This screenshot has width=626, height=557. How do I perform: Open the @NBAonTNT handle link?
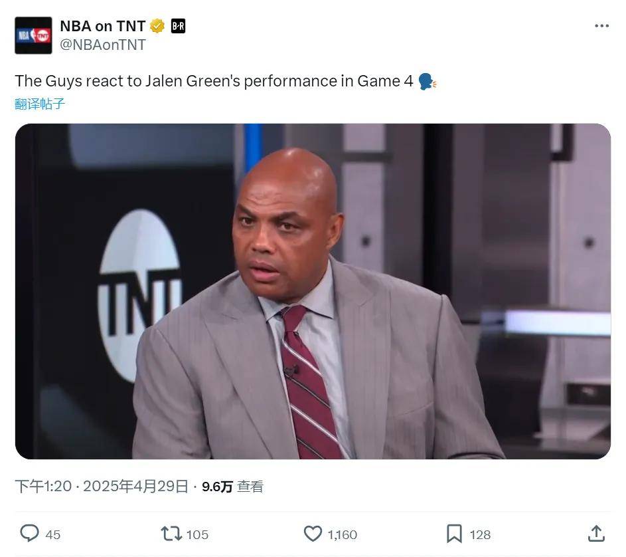[103, 45]
